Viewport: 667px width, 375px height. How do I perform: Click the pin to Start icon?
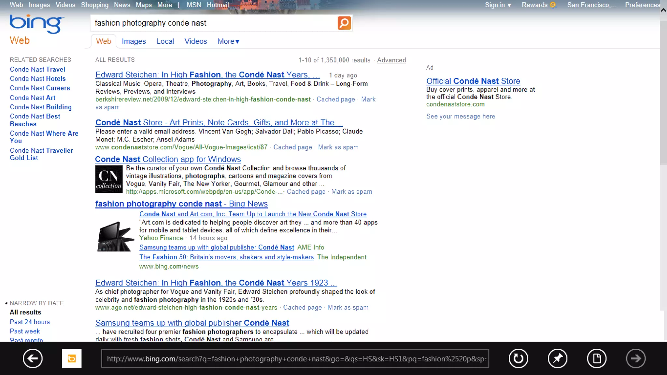[557, 358]
